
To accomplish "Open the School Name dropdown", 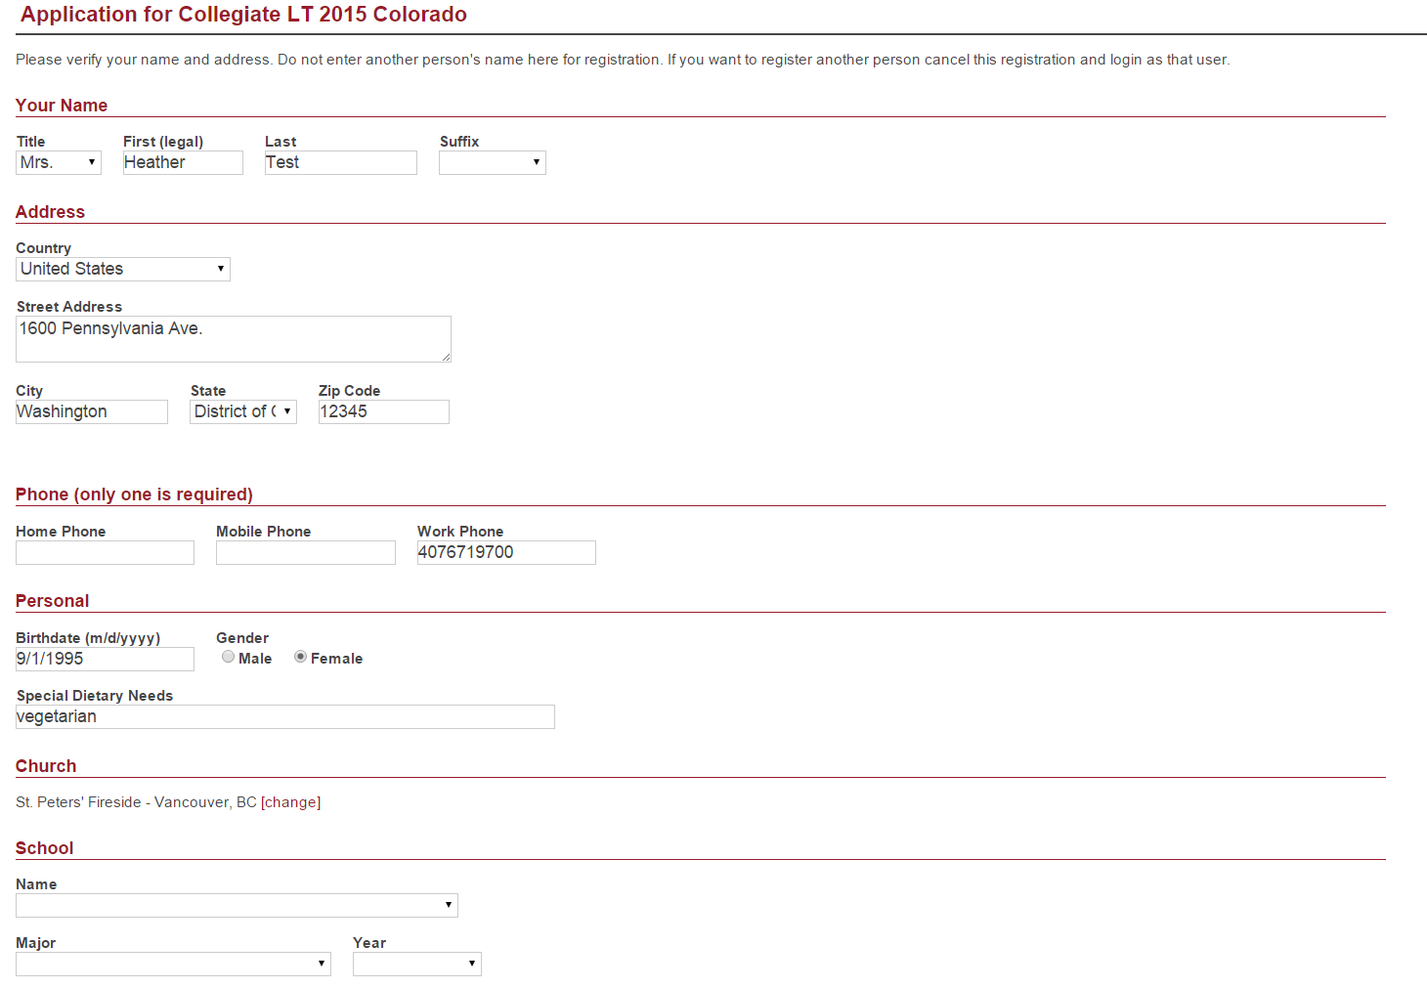I will point(237,905).
